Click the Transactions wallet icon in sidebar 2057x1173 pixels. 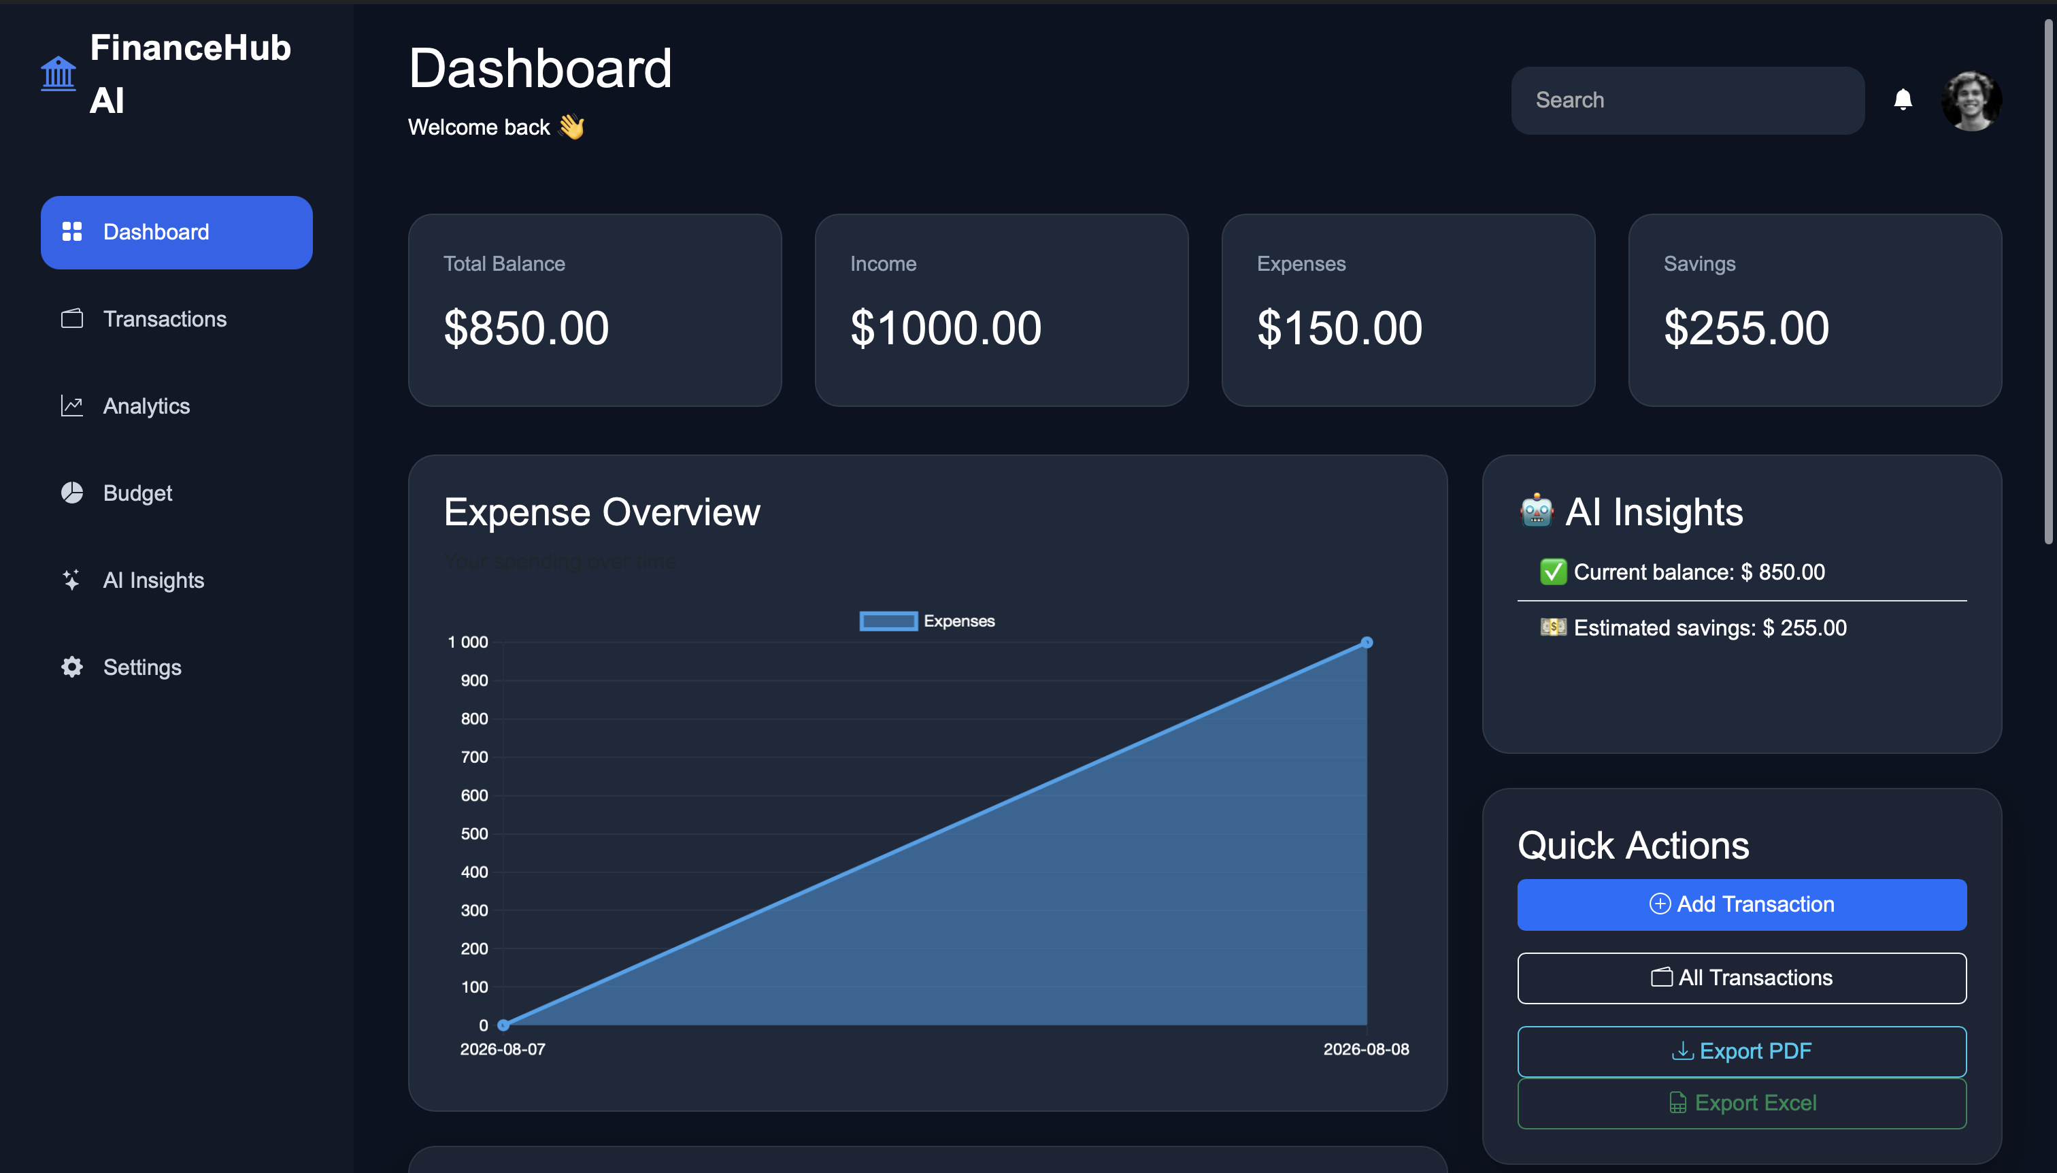[73, 319]
